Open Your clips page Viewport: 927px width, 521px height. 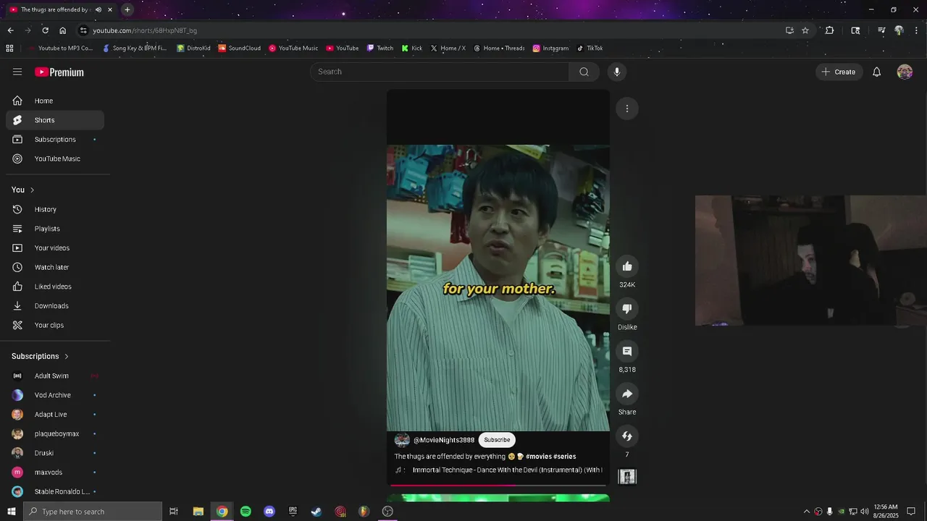point(55,325)
